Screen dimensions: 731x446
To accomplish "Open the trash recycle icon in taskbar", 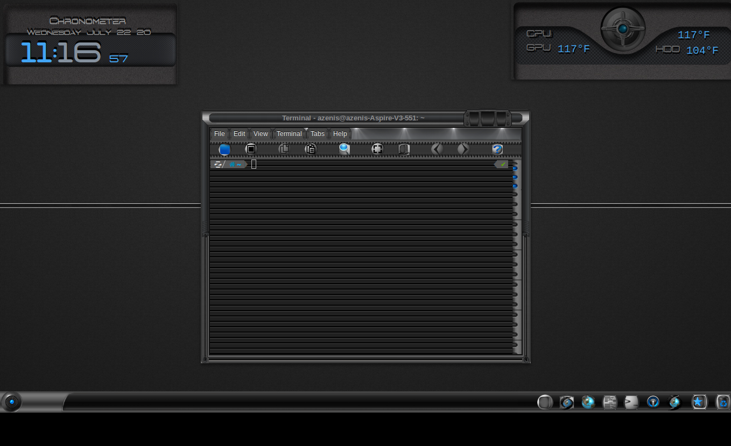I will [x=723, y=402].
